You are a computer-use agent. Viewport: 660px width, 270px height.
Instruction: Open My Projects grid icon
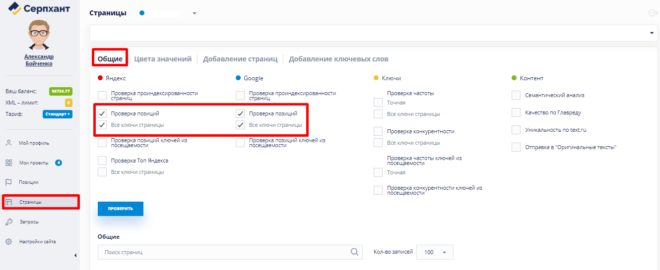(x=8, y=163)
